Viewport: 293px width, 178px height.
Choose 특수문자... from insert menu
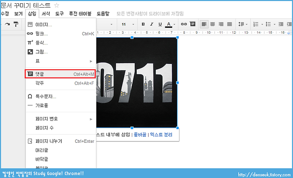click(61, 97)
